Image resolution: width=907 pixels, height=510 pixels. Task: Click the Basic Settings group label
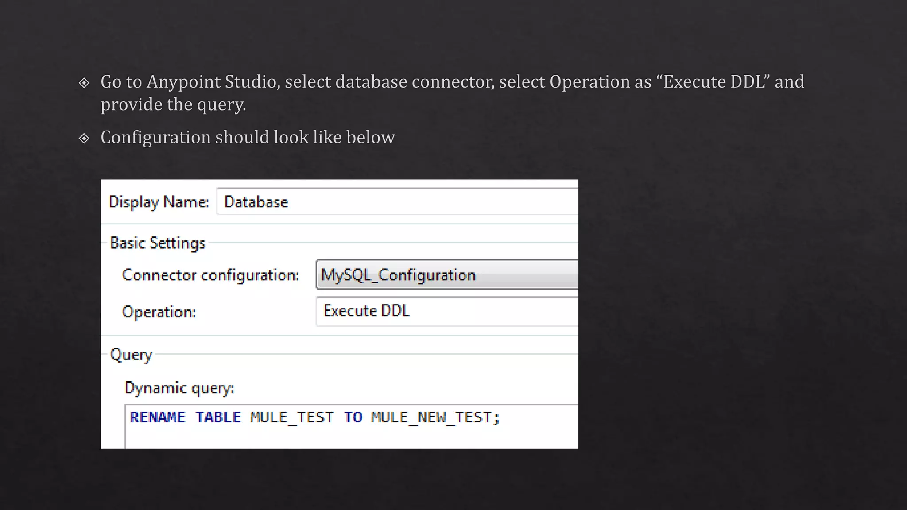(158, 243)
